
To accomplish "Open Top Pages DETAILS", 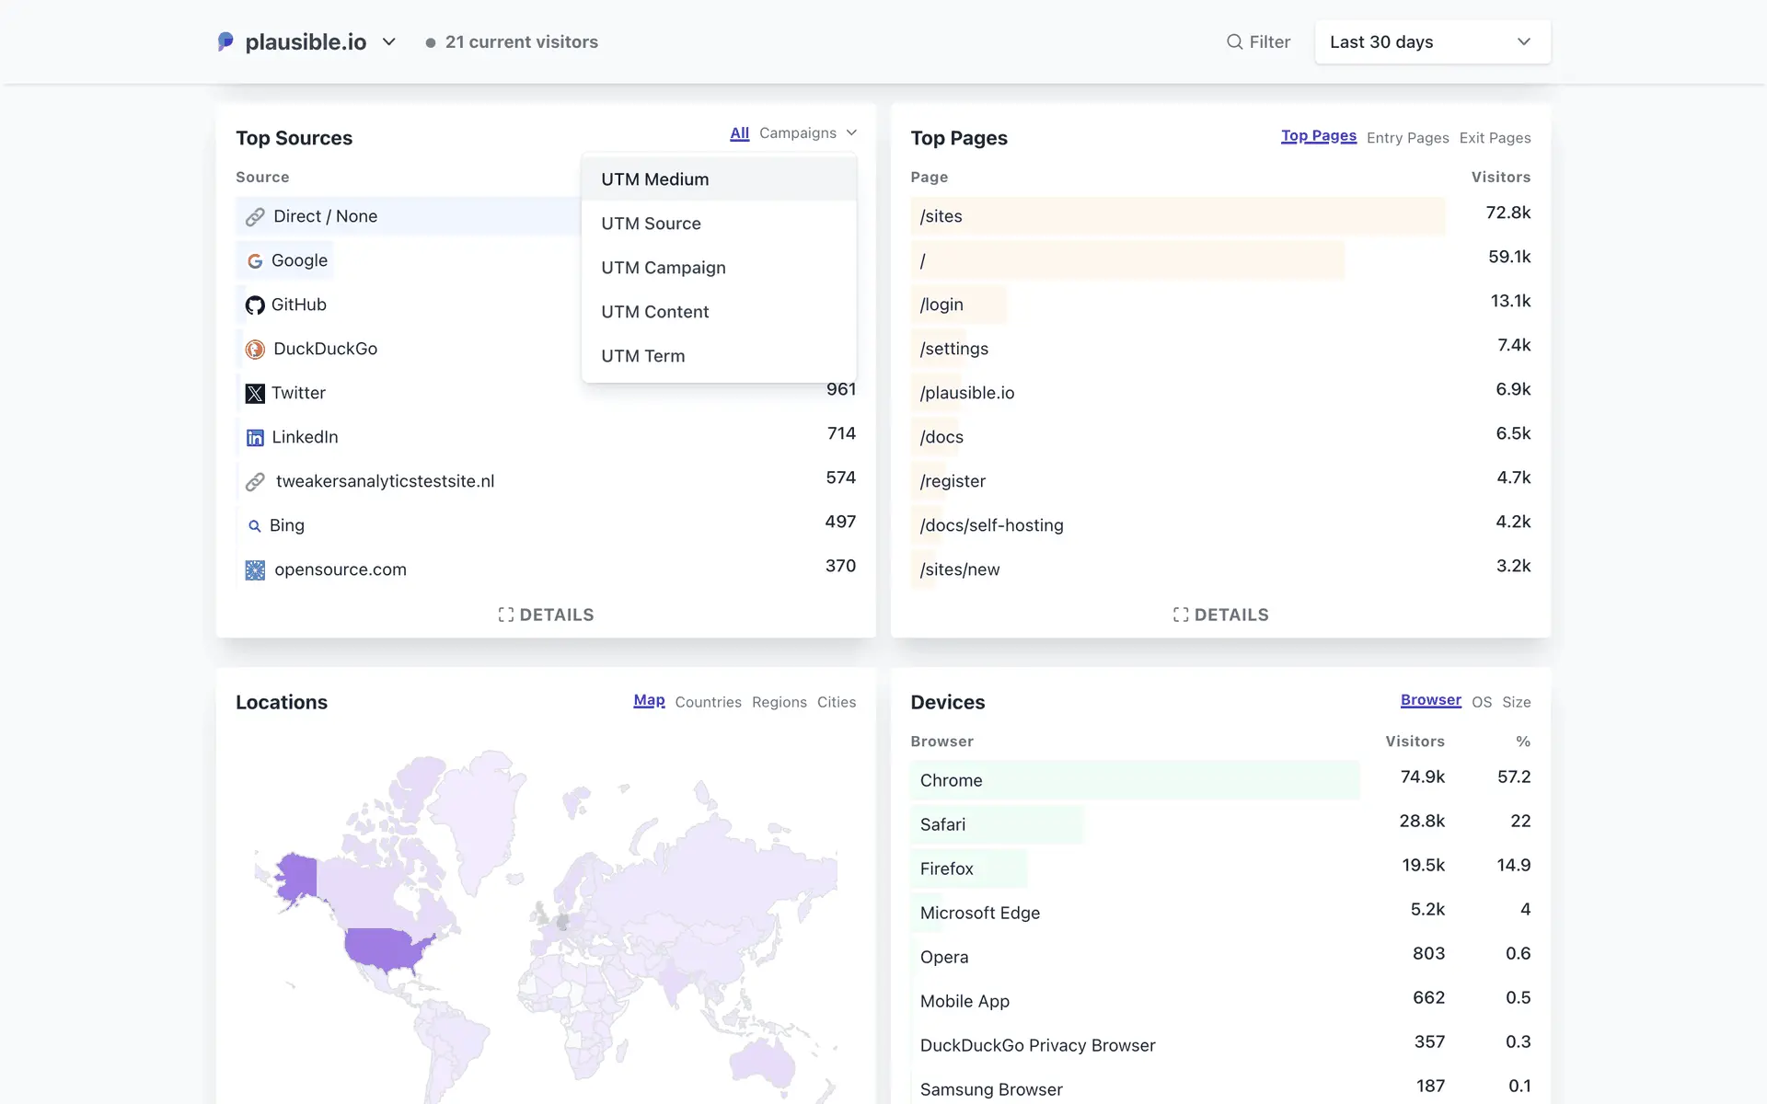I will [x=1220, y=615].
